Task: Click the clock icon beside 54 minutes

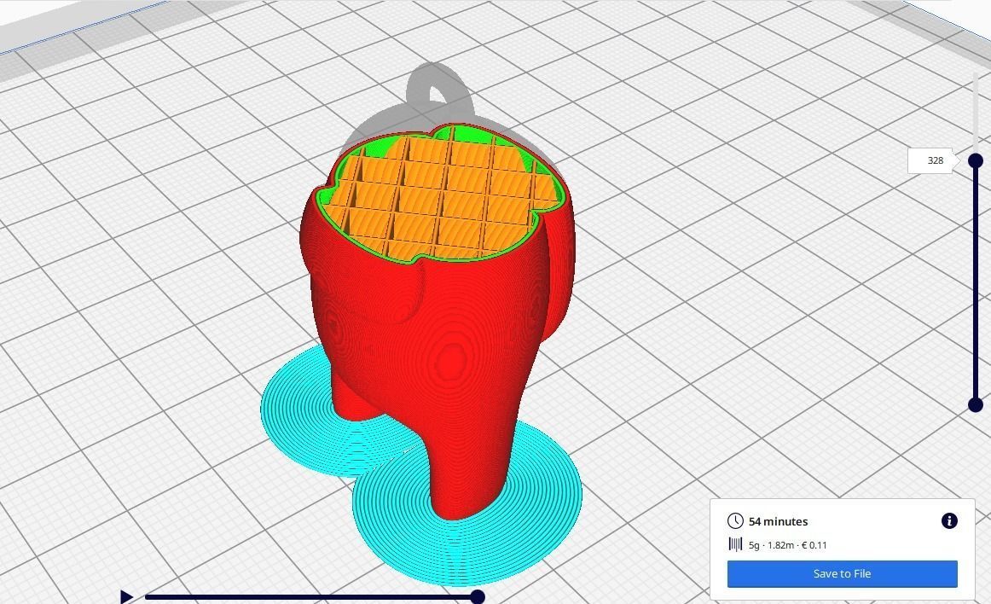Action: 736,521
